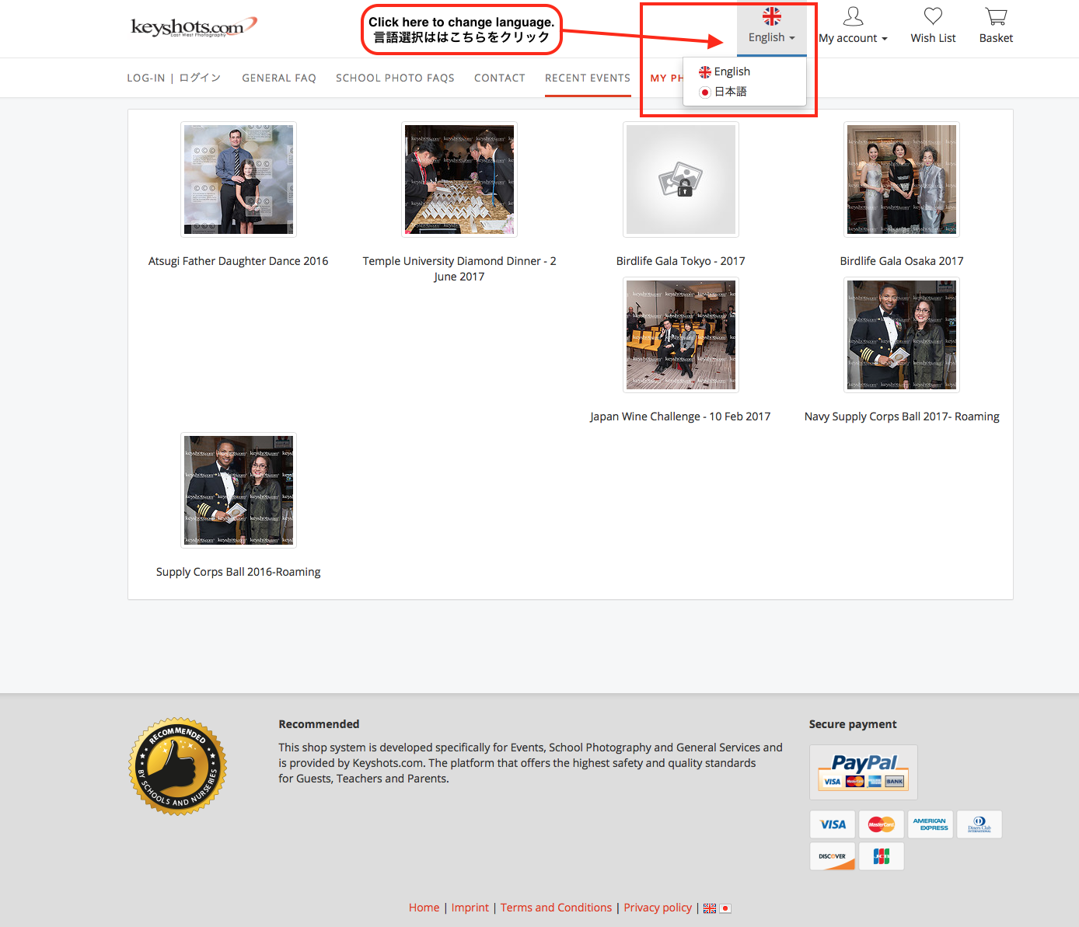This screenshot has height=927, width=1079.
Task: Click the locked Birdlife Gala Tokyo album icon
Action: pyautogui.click(x=680, y=179)
